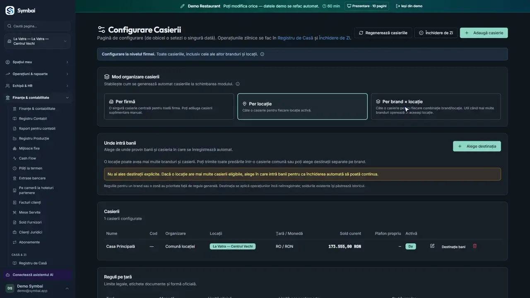This screenshot has width=530, height=298.
Task: Follow the Registru de Casă link in the description
Action: 295,38
